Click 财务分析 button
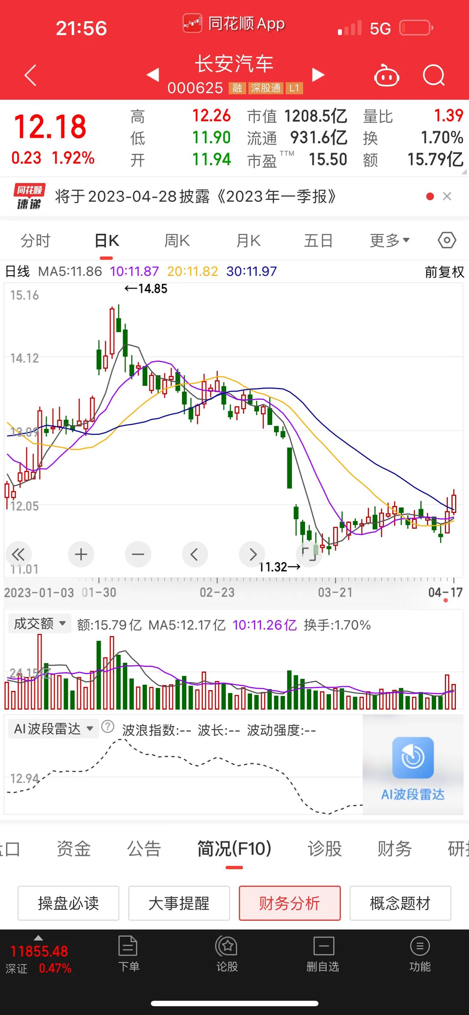Image resolution: width=469 pixels, height=1015 pixels. pyautogui.click(x=290, y=903)
